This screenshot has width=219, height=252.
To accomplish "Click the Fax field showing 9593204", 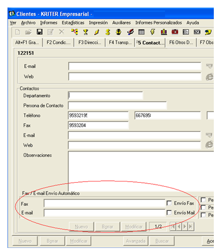I will pos(98,125).
